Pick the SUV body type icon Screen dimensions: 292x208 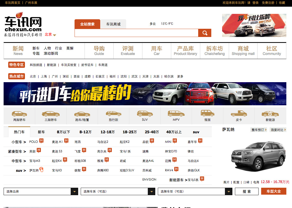tap(145, 114)
